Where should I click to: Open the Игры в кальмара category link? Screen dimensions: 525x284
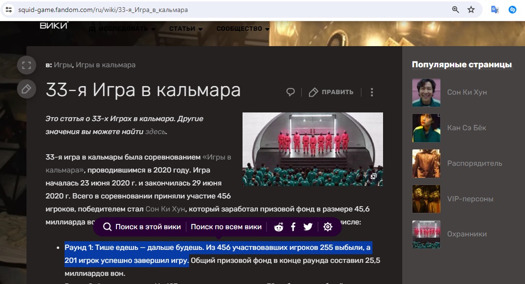[105, 65]
